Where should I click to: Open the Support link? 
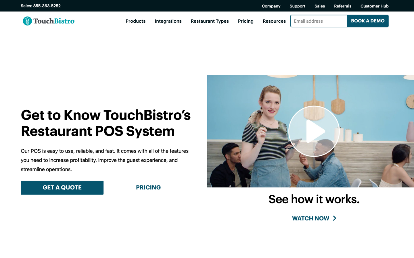click(x=297, y=6)
